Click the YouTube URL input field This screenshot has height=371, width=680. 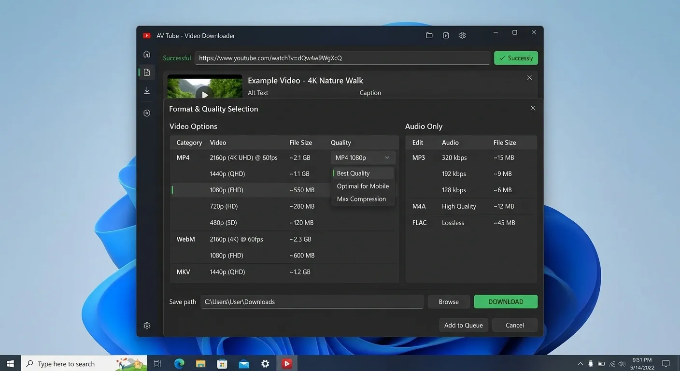tap(342, 58)
